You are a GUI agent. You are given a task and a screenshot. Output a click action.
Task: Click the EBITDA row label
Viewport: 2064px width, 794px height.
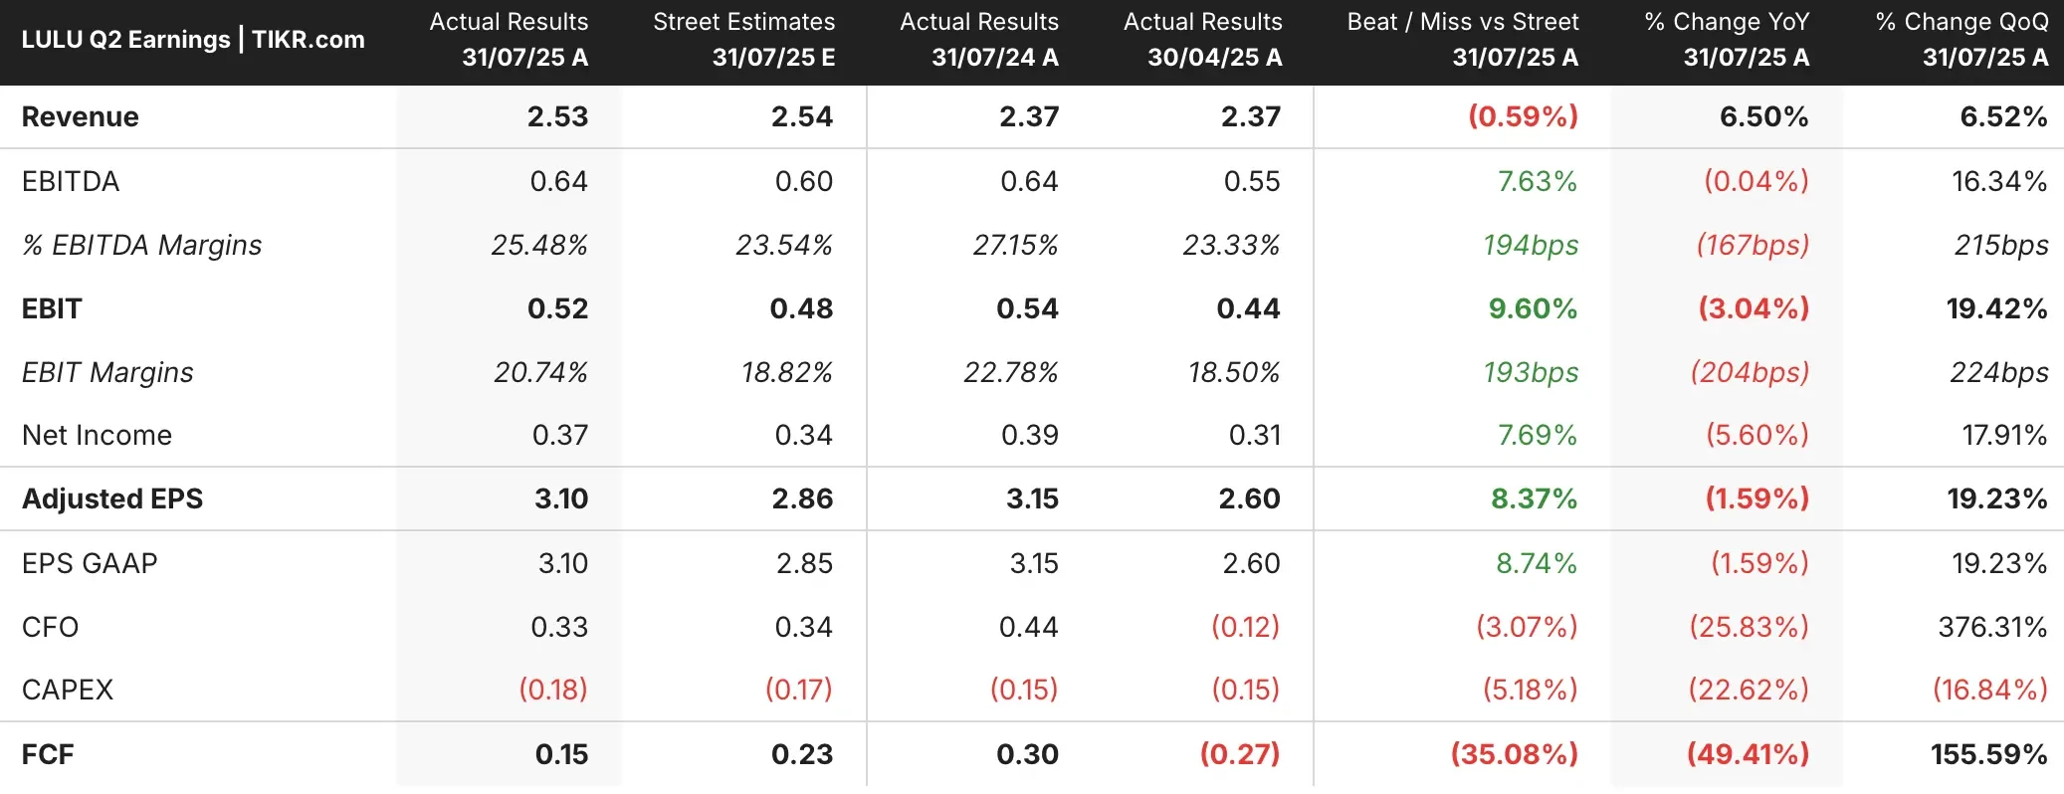[x=71, y=181]
